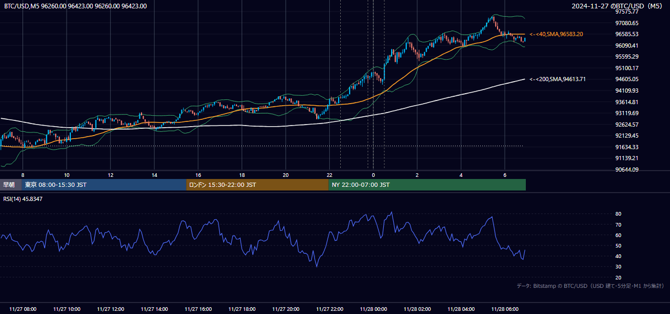Click the NY 22:00-07:00 JST session bar

tap(427, 185)
